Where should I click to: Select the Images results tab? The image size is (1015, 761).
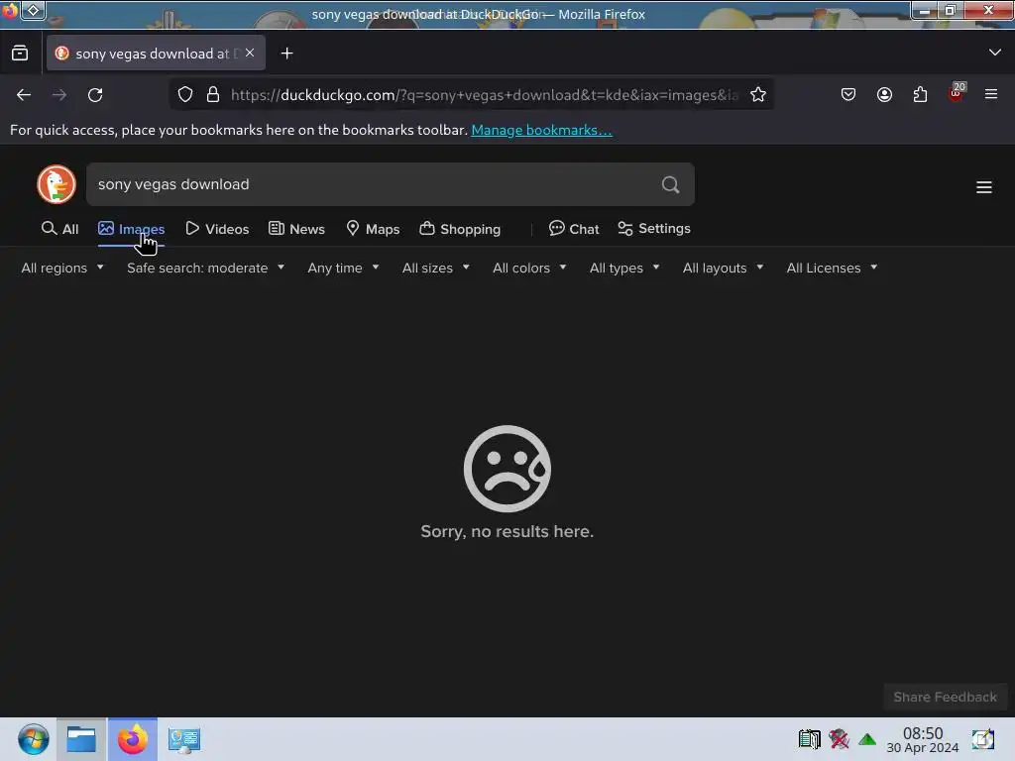click(x=132, y=229)
